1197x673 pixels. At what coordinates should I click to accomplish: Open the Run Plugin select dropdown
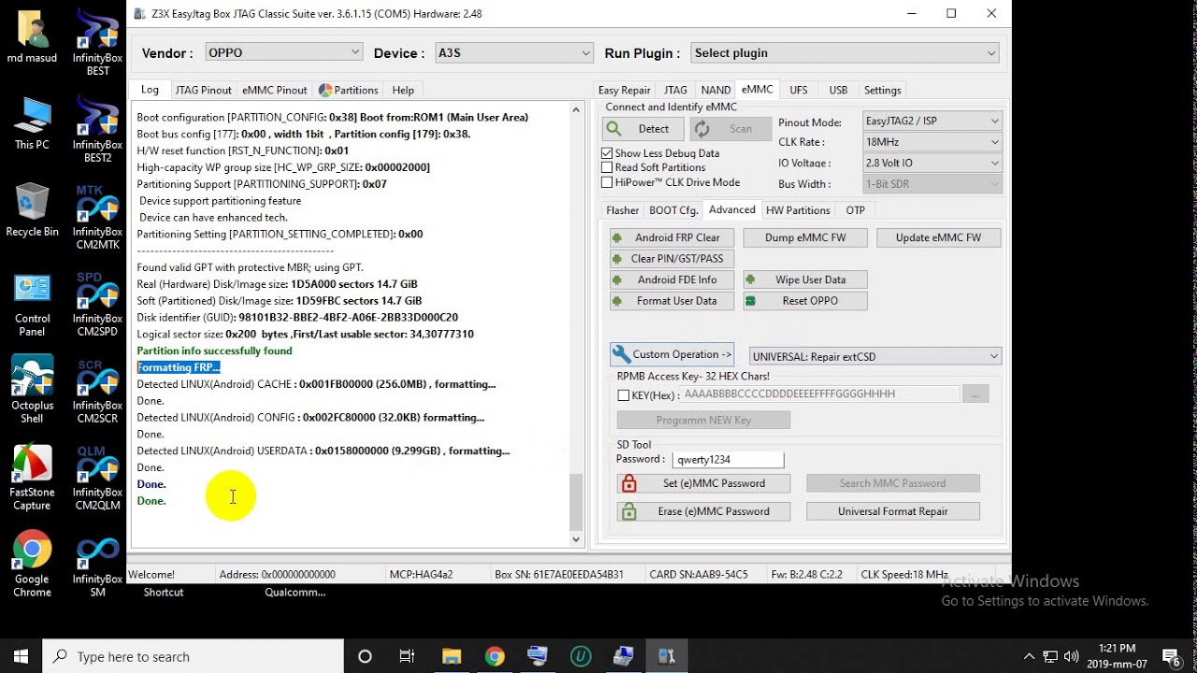click(x=844, y=52)
